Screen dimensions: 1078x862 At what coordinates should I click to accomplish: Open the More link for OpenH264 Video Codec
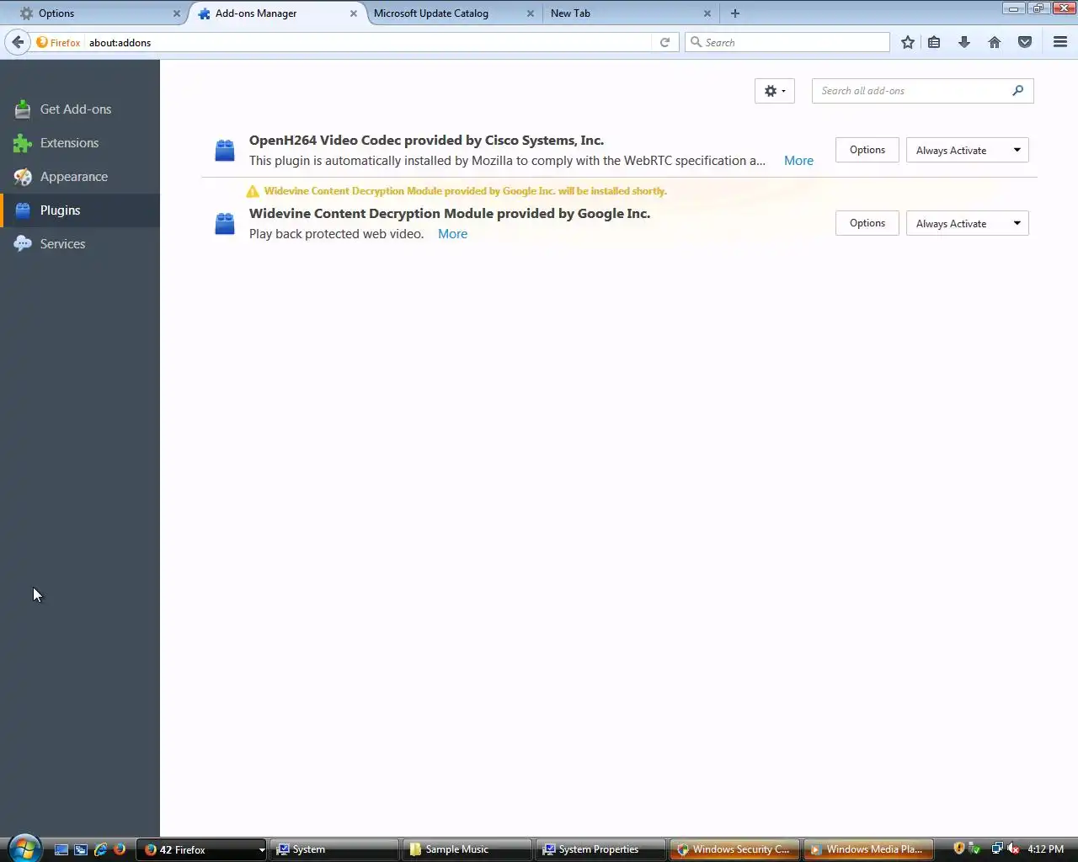(798, 161)
